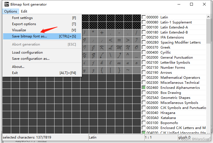Toggle Enclosed CJK Letters checkbox
The height and width of the screenshot is (143, 213).
pyautogui.click(x=144, y=128)
